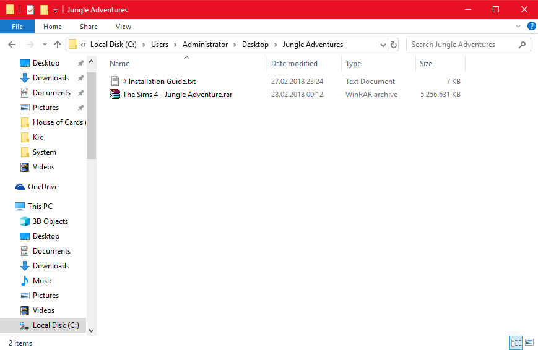
Task: Navigate to Local Disk (C:) in breadcrumb
Action: (113, 45)
